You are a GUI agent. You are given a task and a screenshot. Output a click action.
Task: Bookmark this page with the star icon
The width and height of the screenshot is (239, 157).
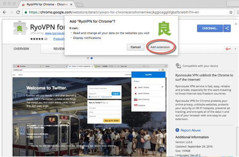pos(231,12)
